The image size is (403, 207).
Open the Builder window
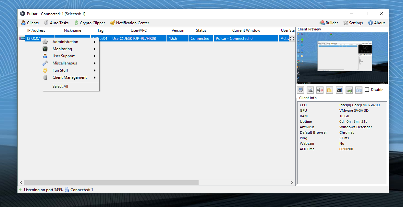(x=329, y=23)
